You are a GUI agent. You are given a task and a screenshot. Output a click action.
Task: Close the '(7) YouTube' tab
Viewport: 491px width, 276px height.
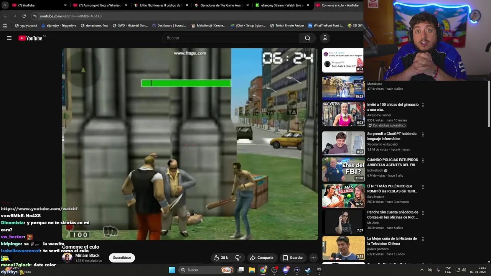click(x=65, y=5)
